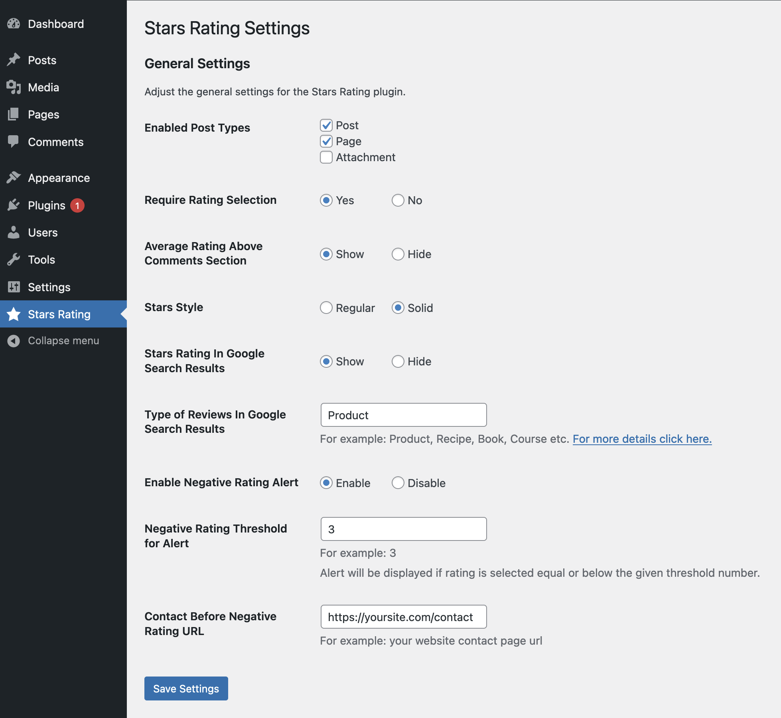
Task: Click the Tools wrench icon
Action: coord(14,260)
